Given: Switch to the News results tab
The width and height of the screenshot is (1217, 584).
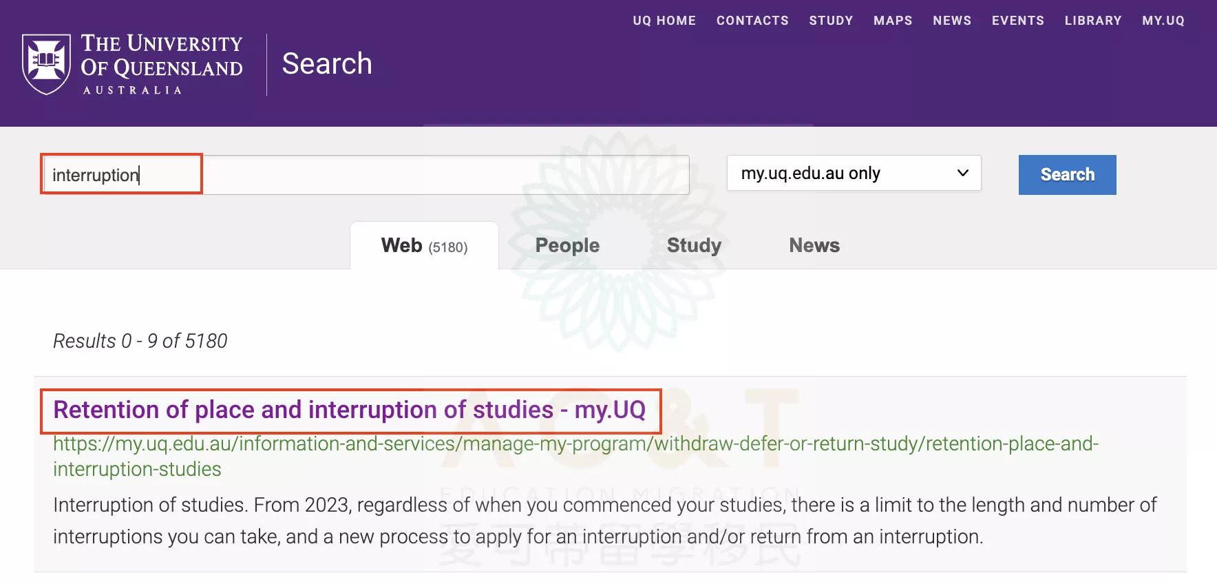Looking at the screenshot, I should 814,246.
